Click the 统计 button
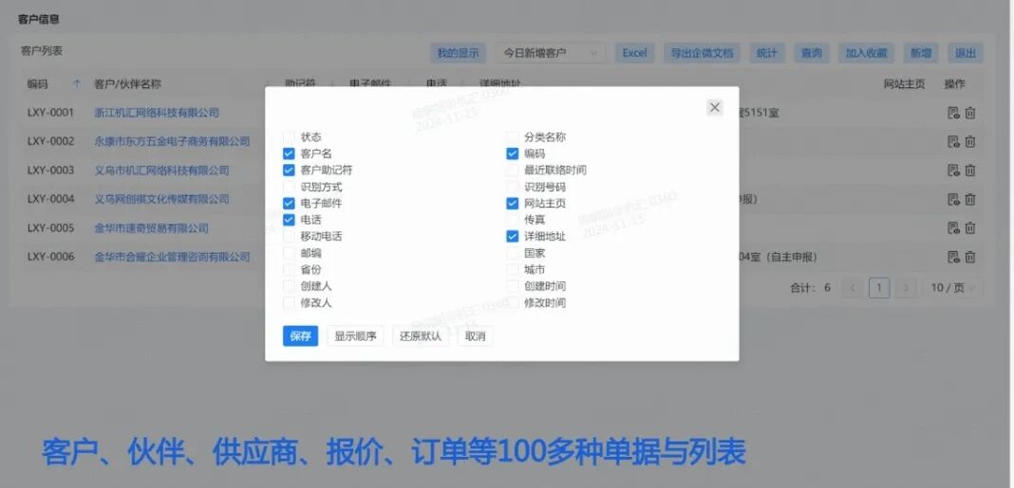The width and height of the screenshot is (1014, 488). tap(767, 53)
